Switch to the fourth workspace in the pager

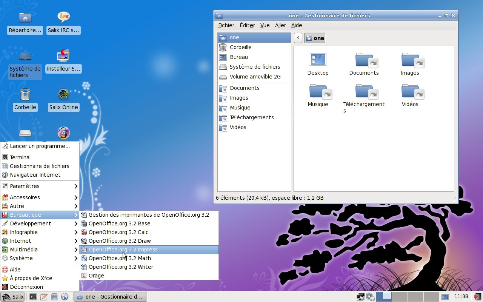(x=431, y=297)
